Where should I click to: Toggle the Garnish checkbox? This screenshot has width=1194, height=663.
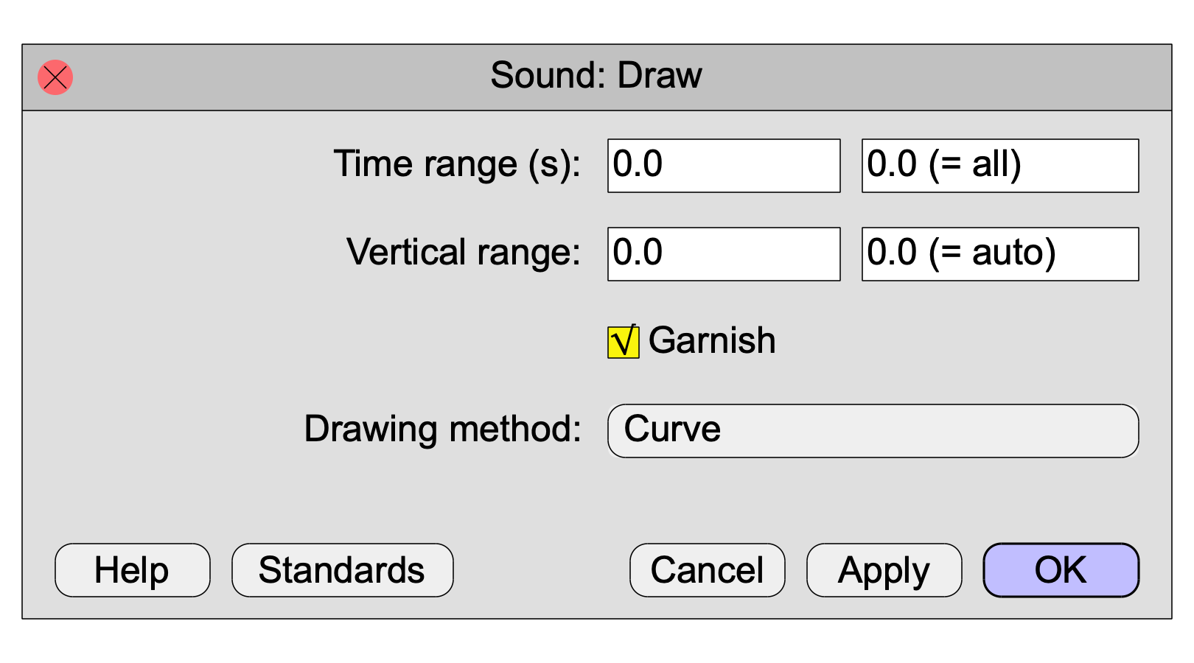(624, 342)
